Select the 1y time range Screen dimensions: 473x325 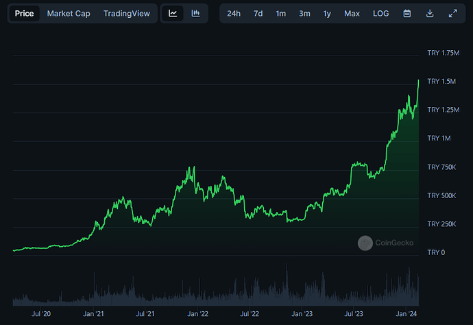click(x=327, y=14)
